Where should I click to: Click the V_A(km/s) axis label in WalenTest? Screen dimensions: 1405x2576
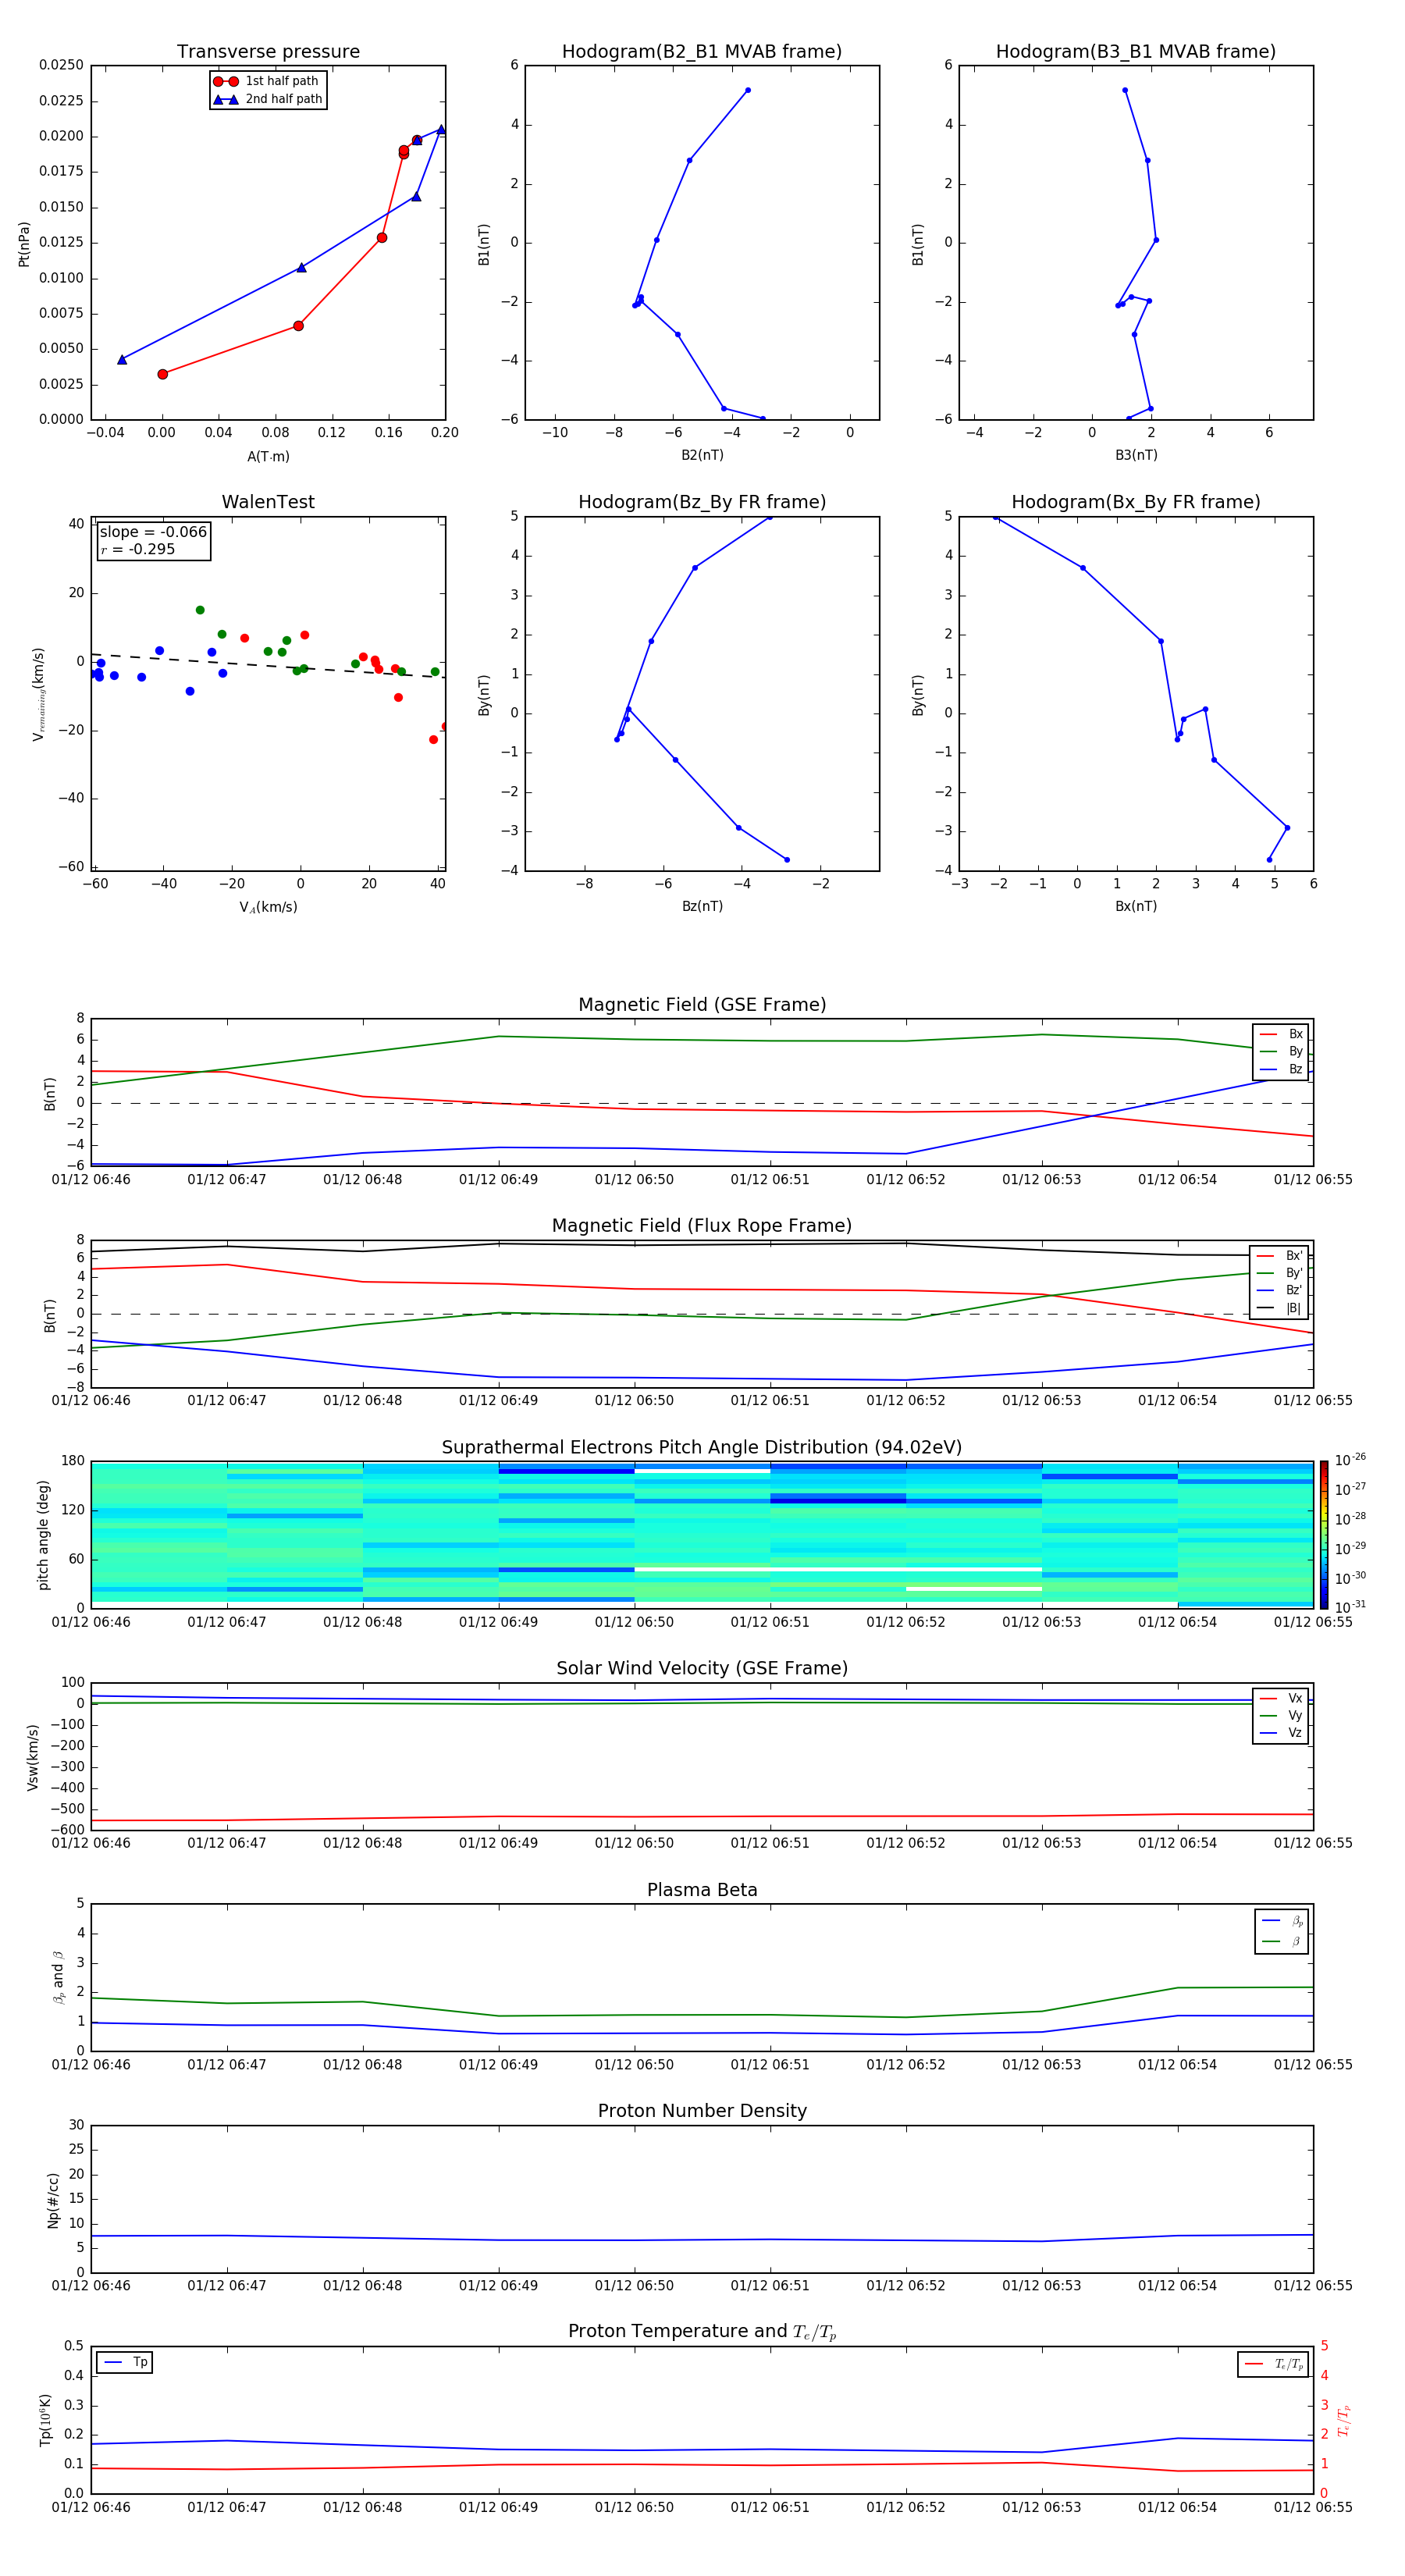coord(268,908)
